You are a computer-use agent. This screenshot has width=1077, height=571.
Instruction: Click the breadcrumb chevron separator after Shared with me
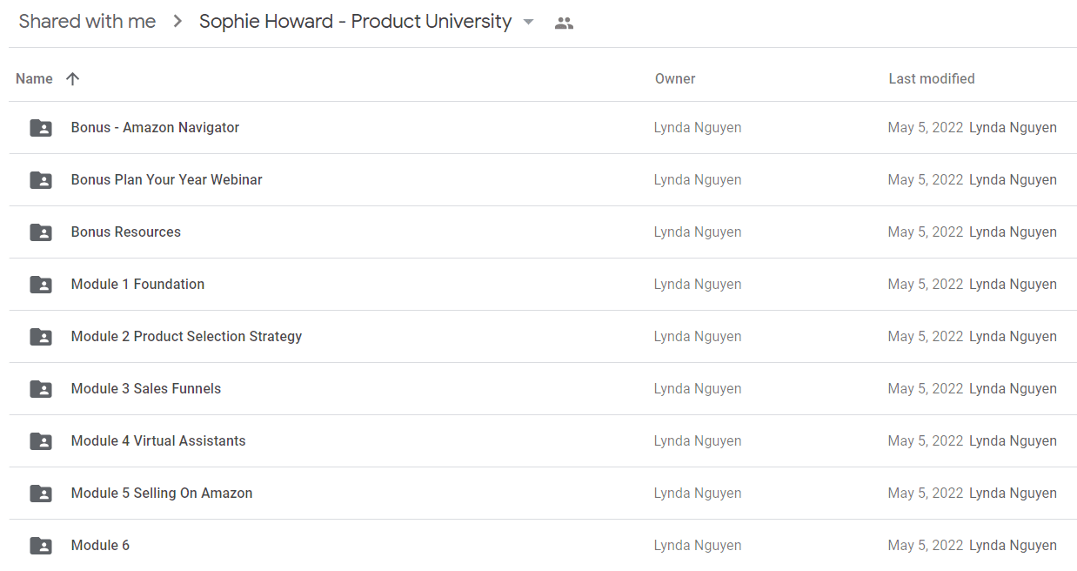(x=177, y=22)
